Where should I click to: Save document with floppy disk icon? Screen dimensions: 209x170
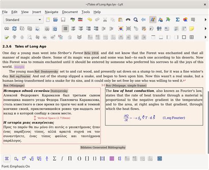pos(63,19)
